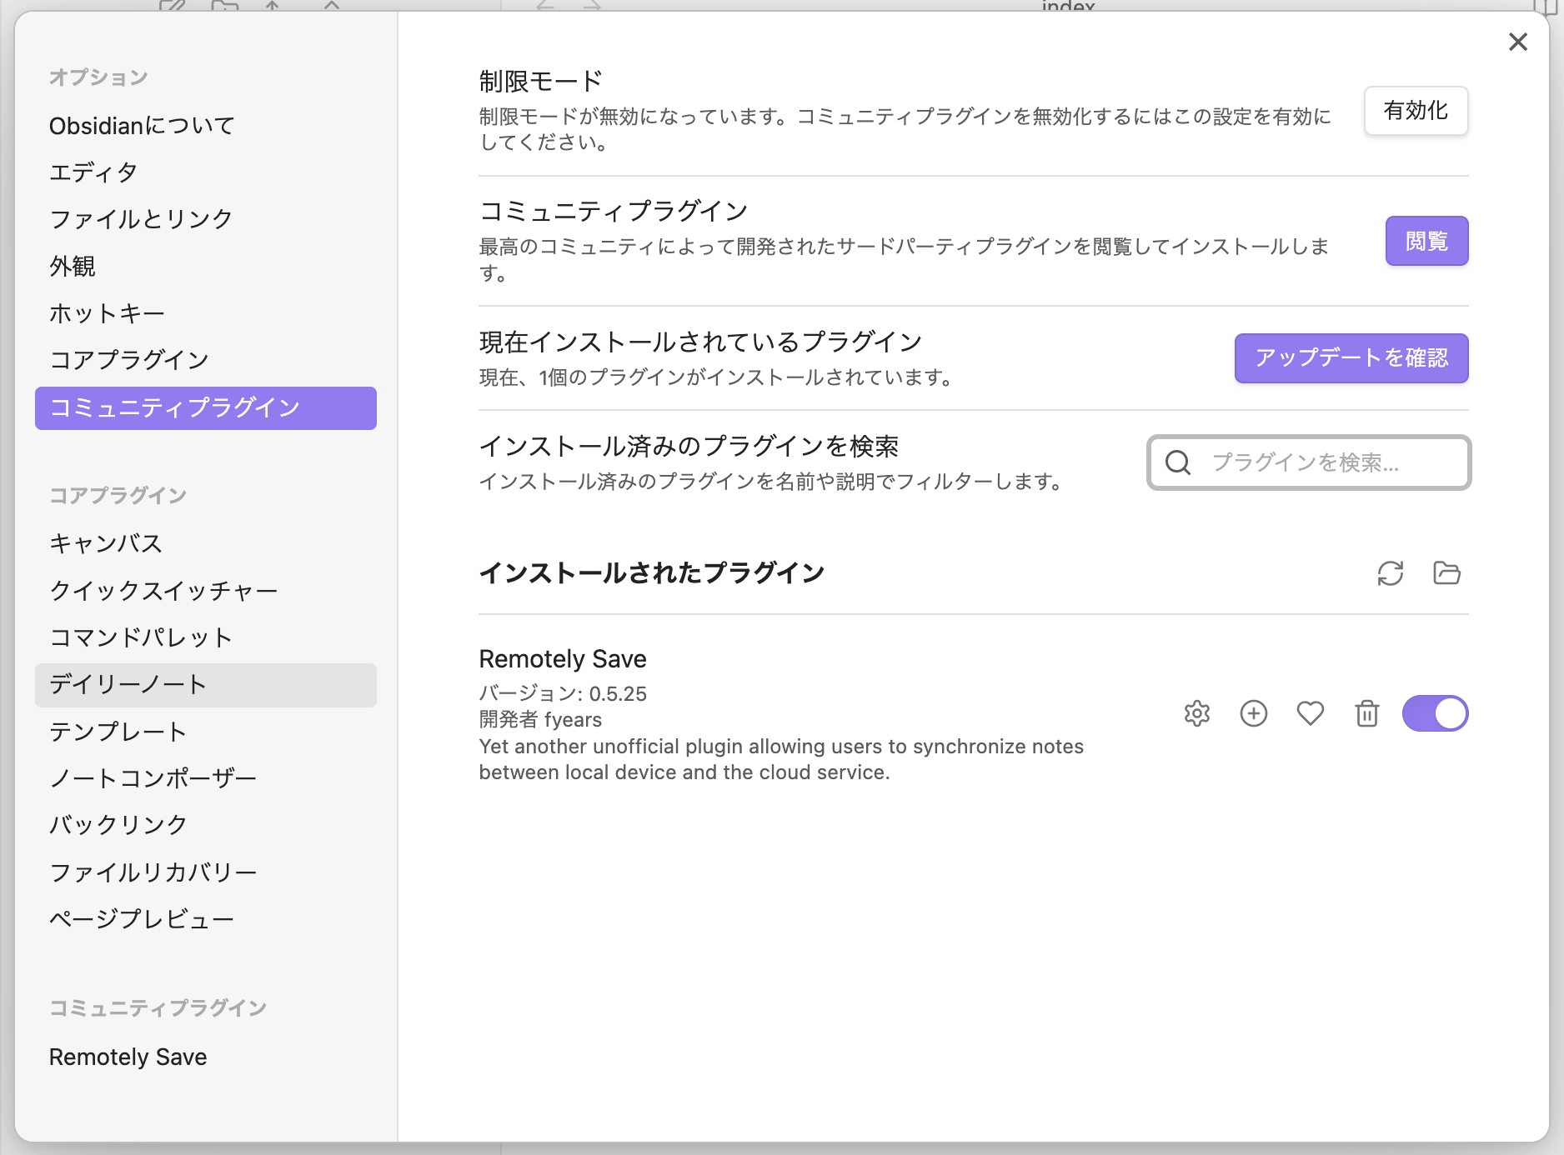The height and width of the screenshot is (1155, 1564).
Task: Click the search magnifier icon
Action: (1177, 462)
